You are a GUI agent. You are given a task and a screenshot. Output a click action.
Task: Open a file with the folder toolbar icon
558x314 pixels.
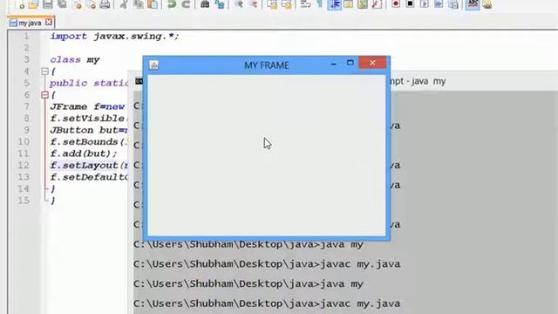[x=33, y=4]
